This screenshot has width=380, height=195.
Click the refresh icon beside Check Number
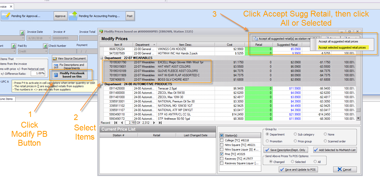click(45, 46)
